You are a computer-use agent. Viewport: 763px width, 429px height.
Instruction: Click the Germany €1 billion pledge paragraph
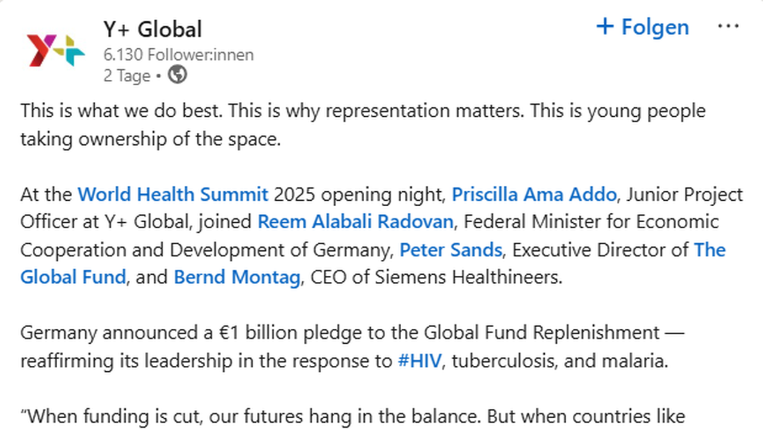click(340, 332)
